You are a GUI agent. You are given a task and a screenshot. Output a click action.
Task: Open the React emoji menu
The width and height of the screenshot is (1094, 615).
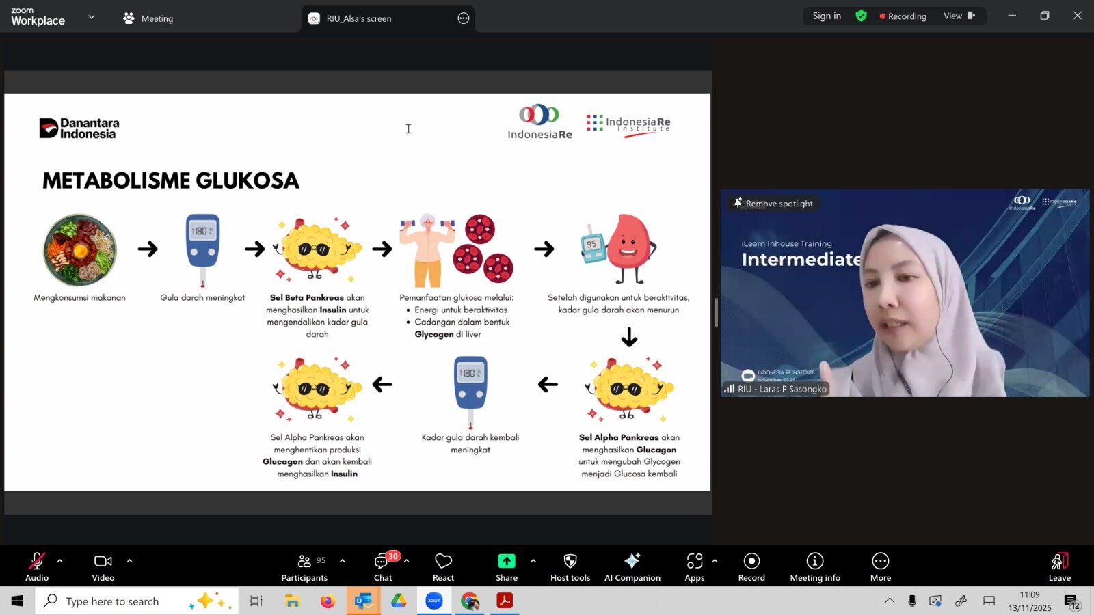pos(443,566)
